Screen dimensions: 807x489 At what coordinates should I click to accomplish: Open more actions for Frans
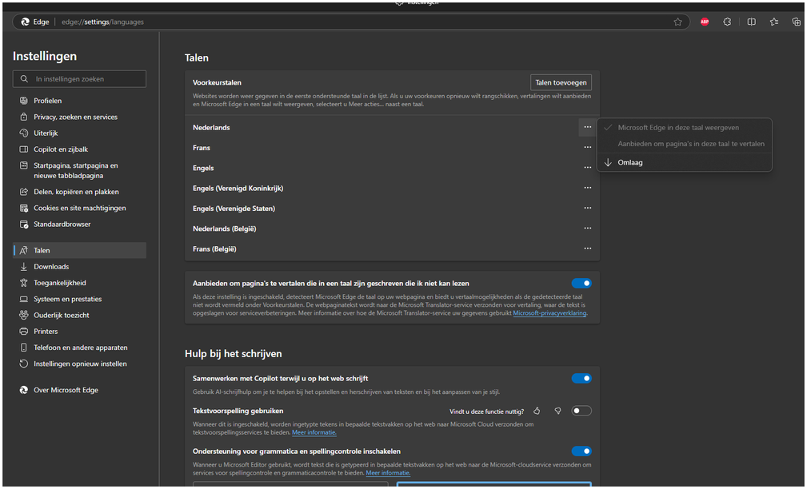click(587, 148)
